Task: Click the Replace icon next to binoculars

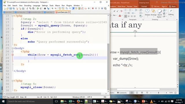Action: (48, 8)
